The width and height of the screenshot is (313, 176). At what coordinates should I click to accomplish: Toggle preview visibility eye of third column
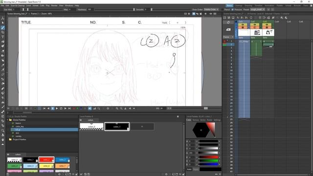point(267,25)
